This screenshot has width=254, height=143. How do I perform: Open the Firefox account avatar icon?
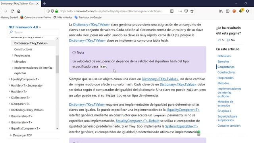[x=248, y=11]
